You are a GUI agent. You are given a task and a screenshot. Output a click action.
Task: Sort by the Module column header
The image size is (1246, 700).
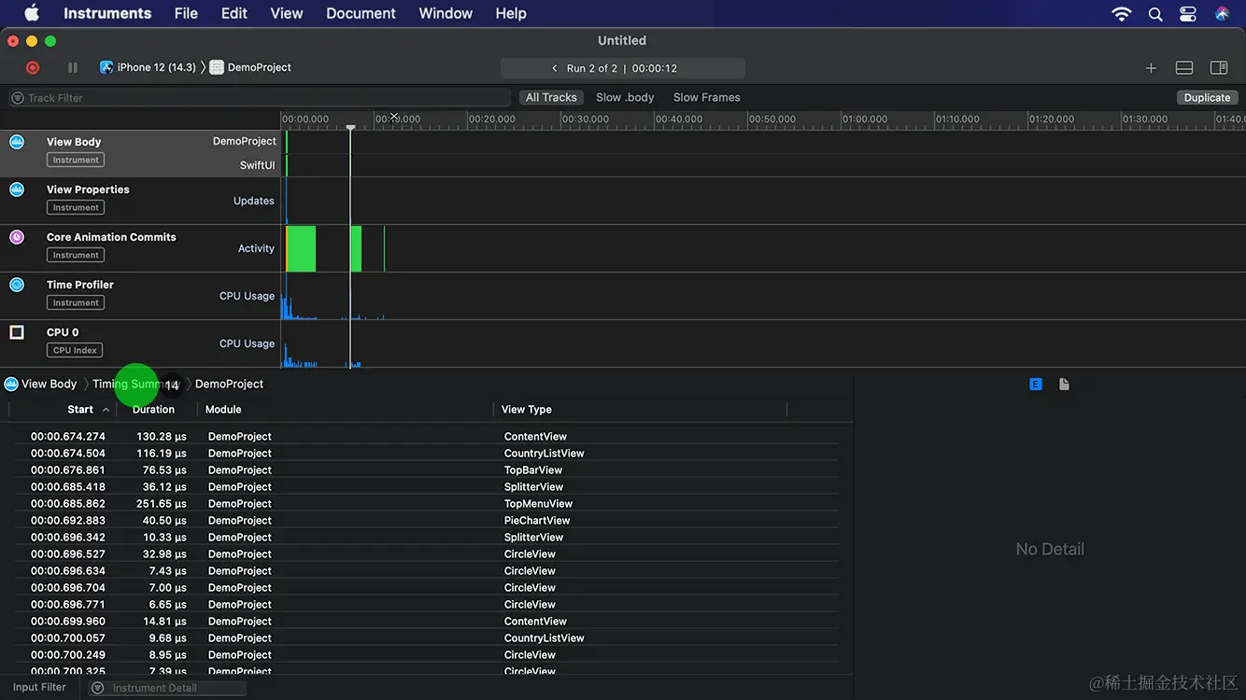[x=223, y=409]
